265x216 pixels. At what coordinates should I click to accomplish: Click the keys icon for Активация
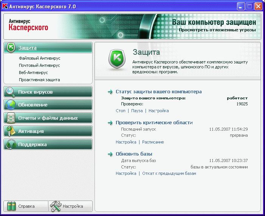coord(11,131)
